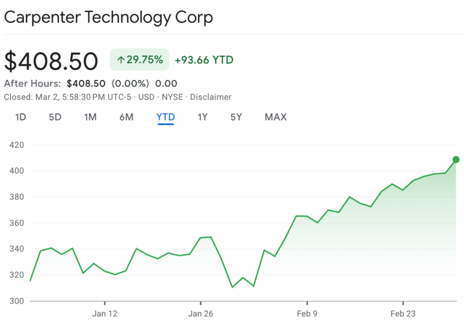Show the 1M price history
The width and height of the screenshot is (464, 320).
point(90,117)
